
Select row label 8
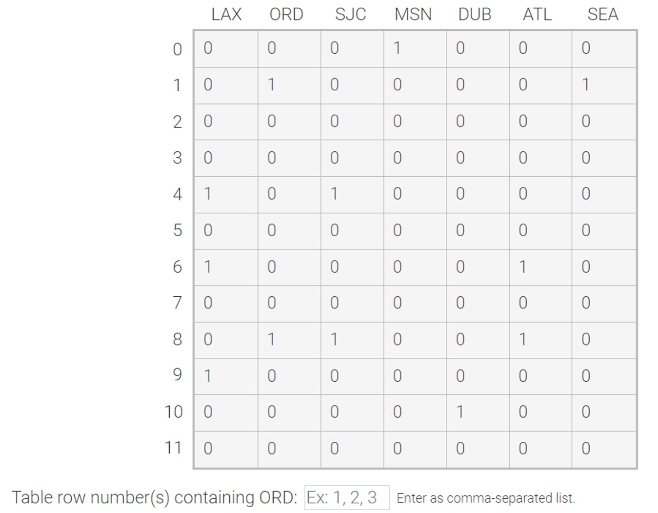pyautogui.click(x=178, y=339)
